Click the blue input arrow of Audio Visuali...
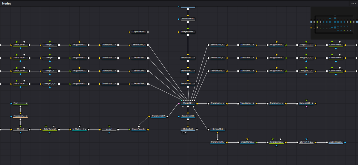Screen dimensions: 358x165 (345, 142)
